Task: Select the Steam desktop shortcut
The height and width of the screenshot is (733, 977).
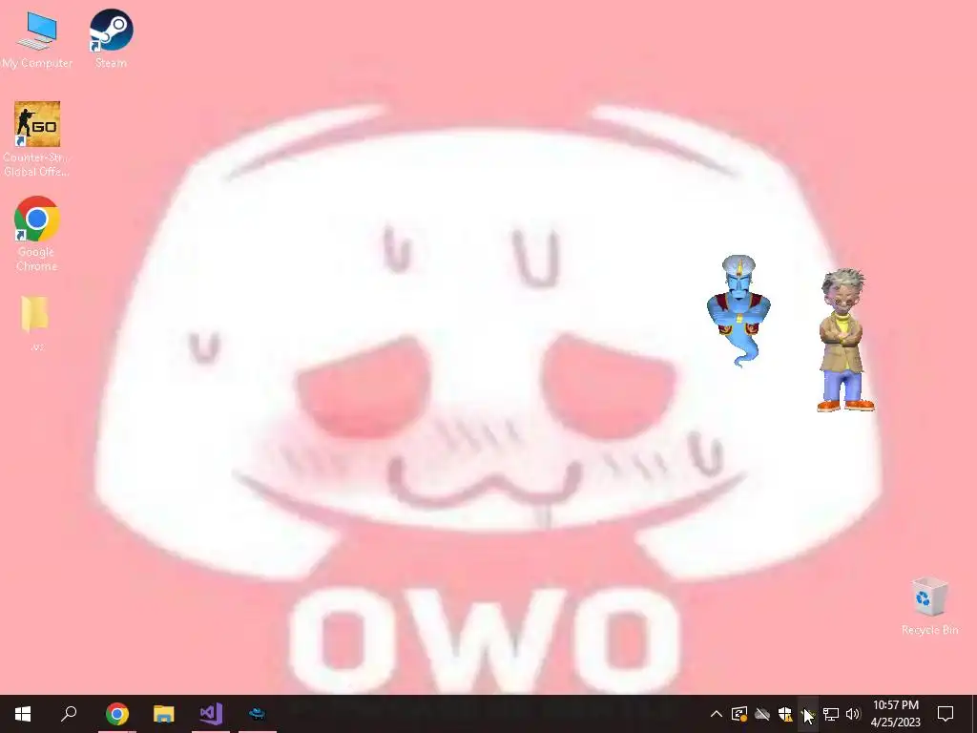Action: tap(111, 38)
